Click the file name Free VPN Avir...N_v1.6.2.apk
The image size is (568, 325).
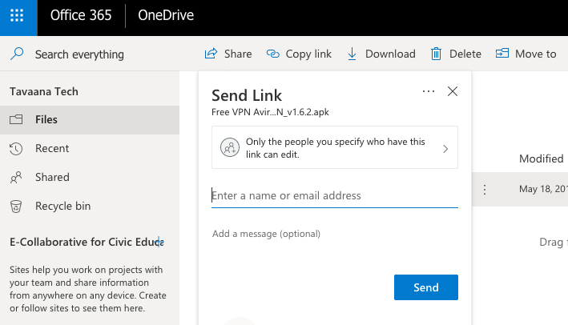coord(270,112)
